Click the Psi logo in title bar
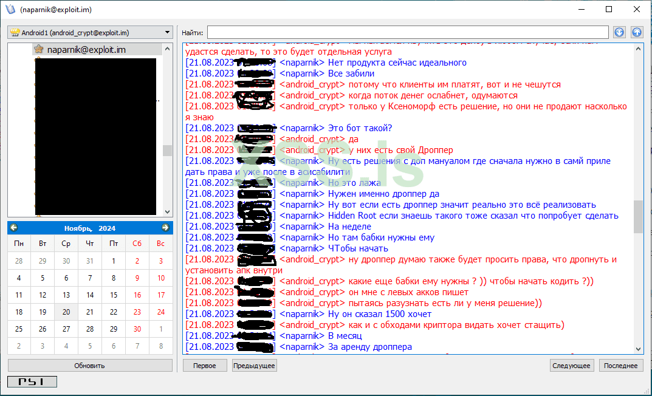 [10, 9]
